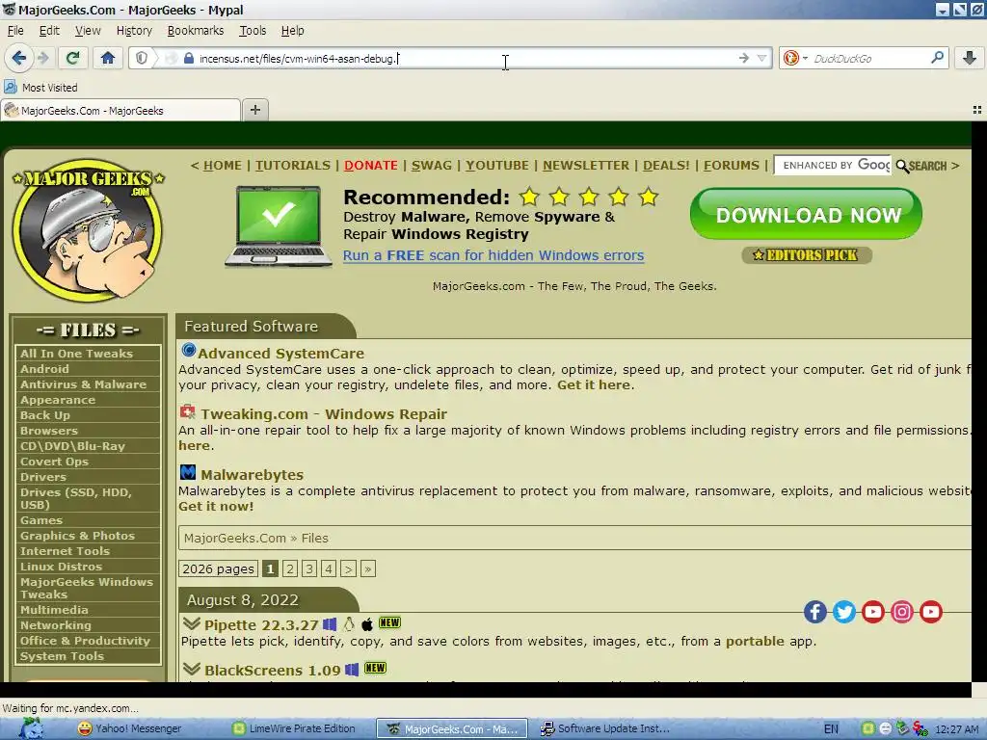The width and height of the screenshot is (987, 740).
Task: Click the MajorGeeks mascot logo
Action: click(88, 230)
